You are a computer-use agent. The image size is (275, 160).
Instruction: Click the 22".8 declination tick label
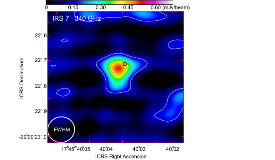click(41, 86)
